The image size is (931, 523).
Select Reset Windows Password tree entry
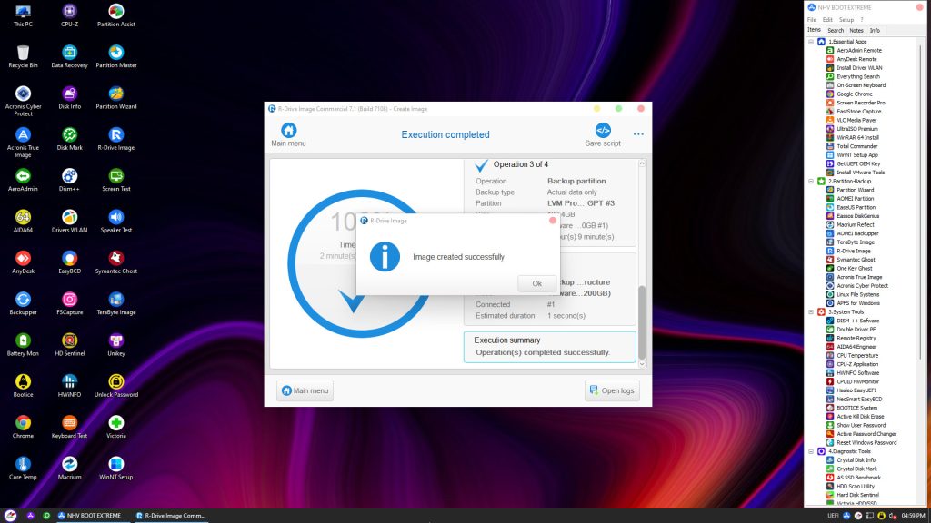tap(866, 443)
